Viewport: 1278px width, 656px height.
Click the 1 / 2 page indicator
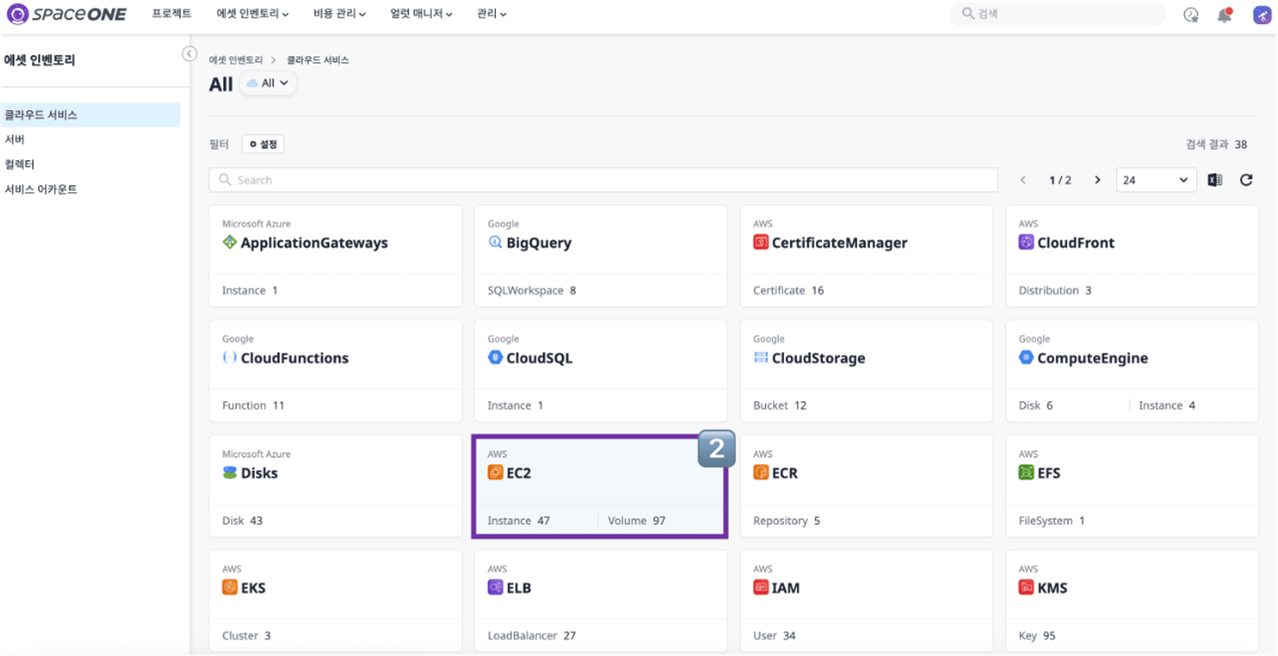click(x=1060, y=180)
